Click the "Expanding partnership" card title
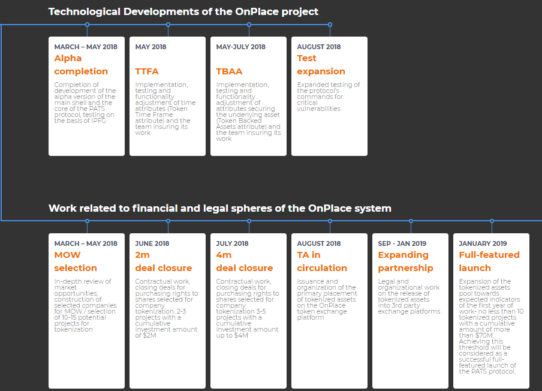The image size is (542, 391). point(405,261)
